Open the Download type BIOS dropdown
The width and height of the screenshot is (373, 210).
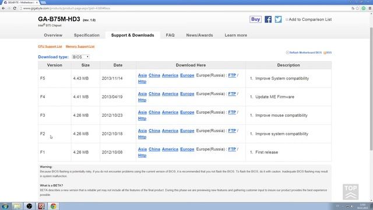[x=80, y=57]
